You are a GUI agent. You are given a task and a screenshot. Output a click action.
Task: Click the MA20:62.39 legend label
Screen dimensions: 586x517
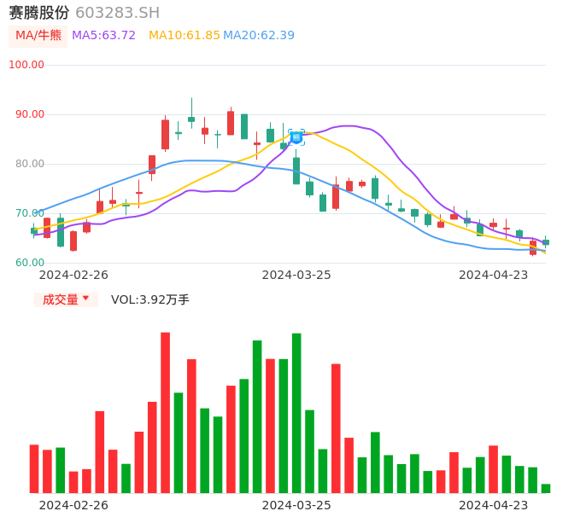[x=259, y=36]
